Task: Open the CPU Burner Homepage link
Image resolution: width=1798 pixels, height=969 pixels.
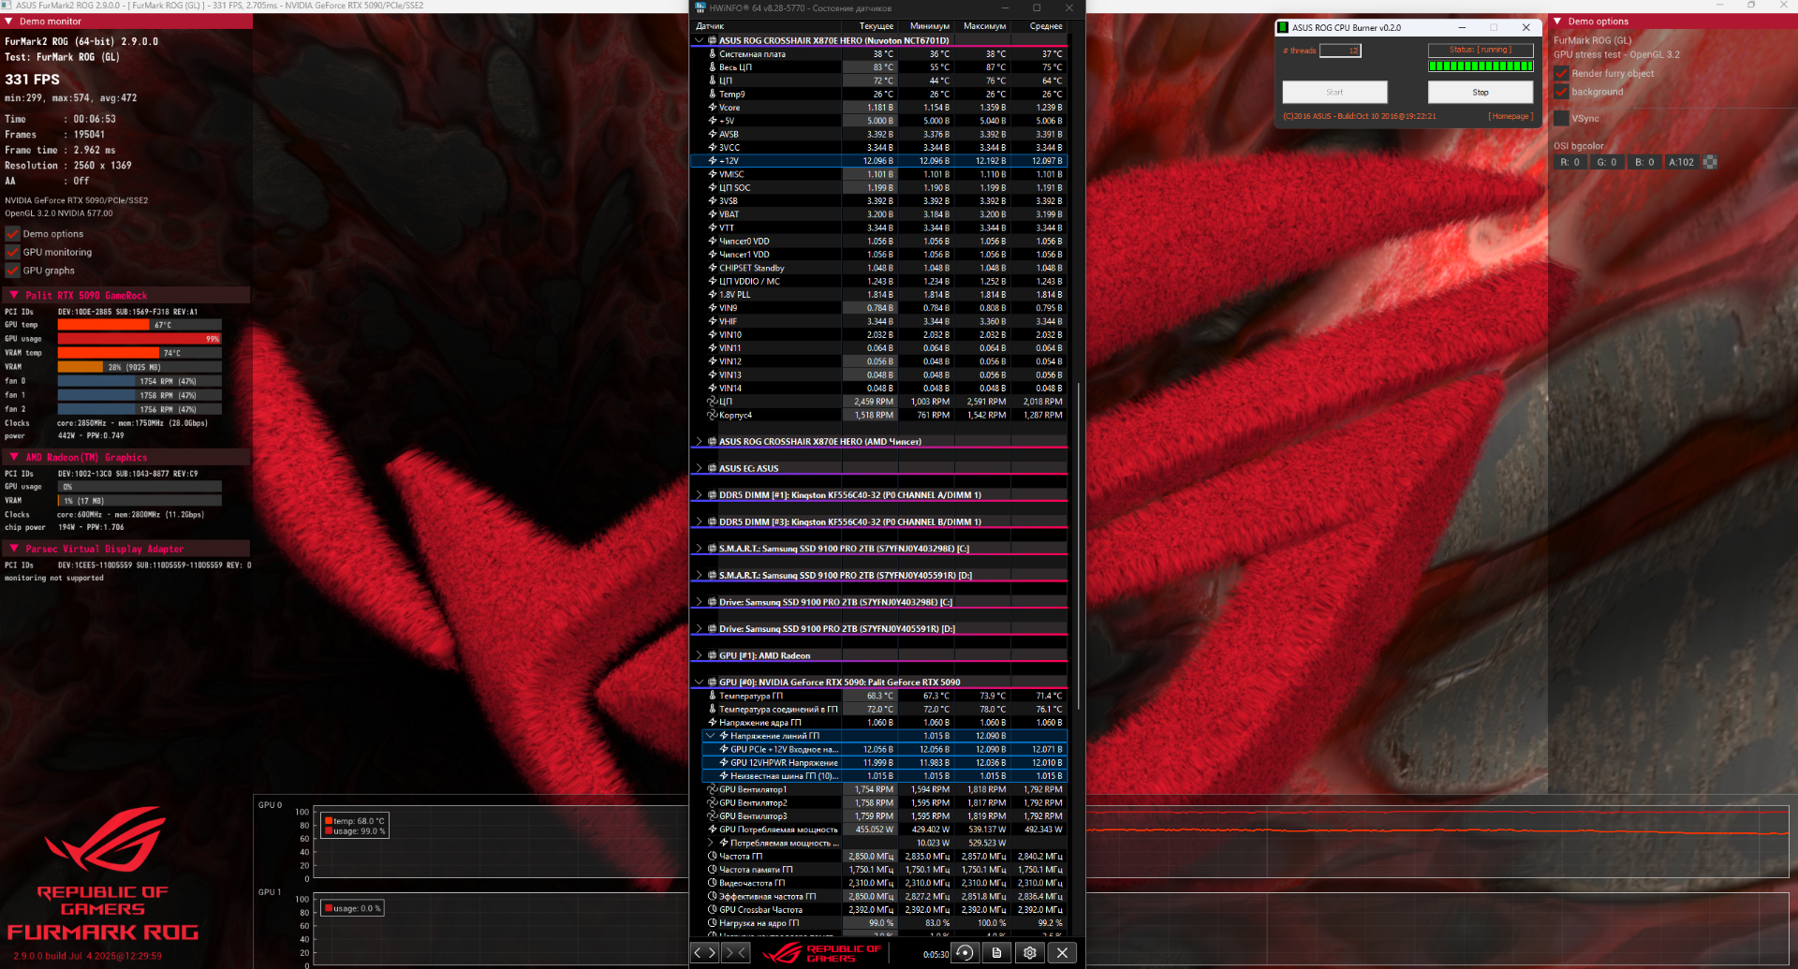Action: [1511, 116]
